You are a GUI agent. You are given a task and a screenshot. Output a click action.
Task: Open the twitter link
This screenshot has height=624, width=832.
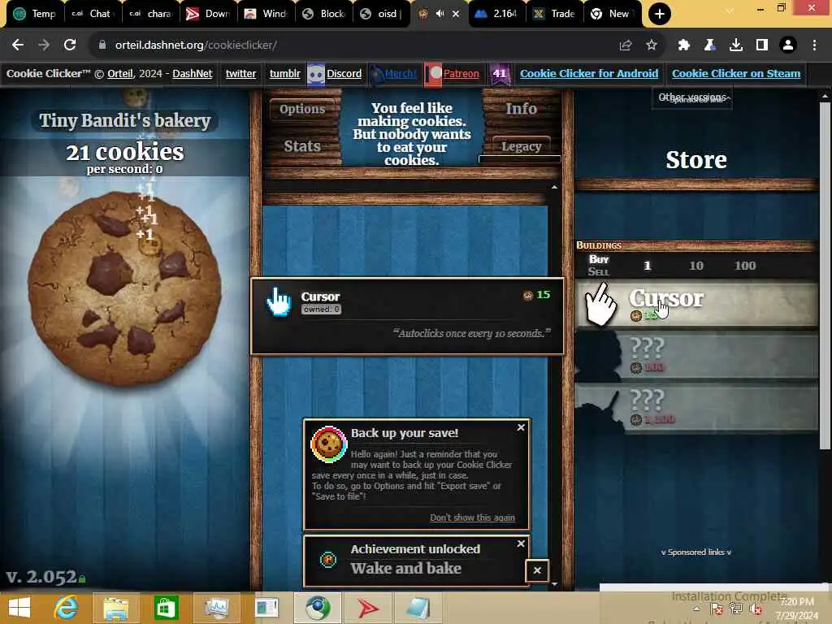pos(240,74)
